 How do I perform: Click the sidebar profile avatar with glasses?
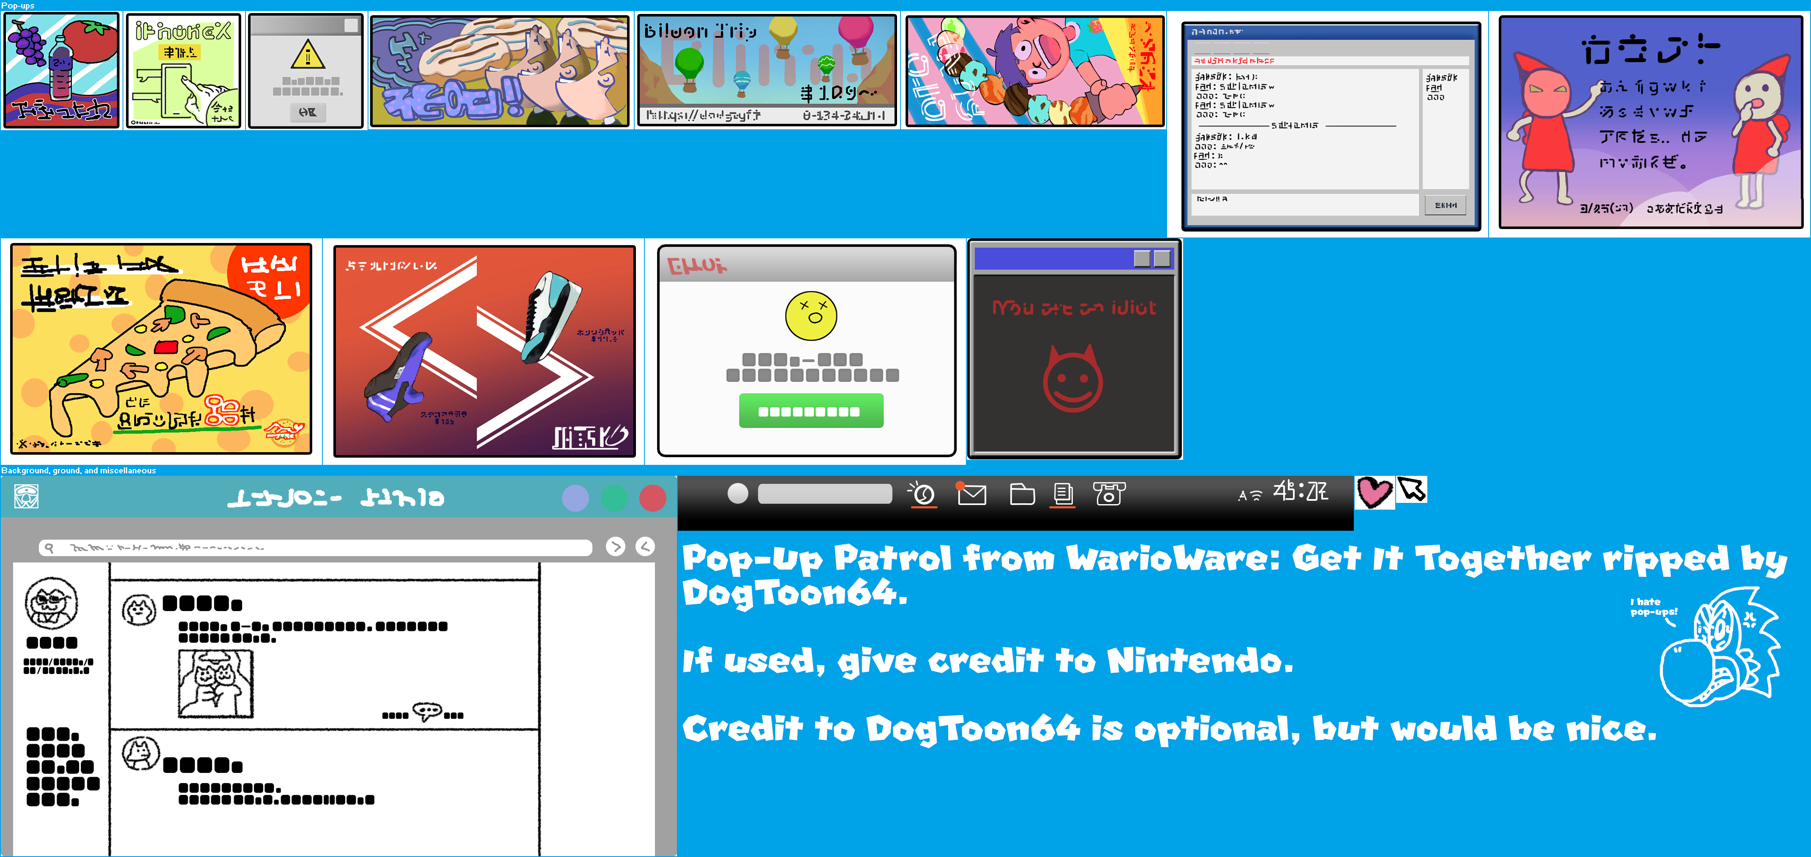click(51, 603)
